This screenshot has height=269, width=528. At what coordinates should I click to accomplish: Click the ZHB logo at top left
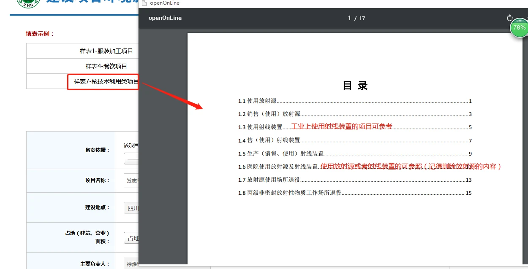28,3
